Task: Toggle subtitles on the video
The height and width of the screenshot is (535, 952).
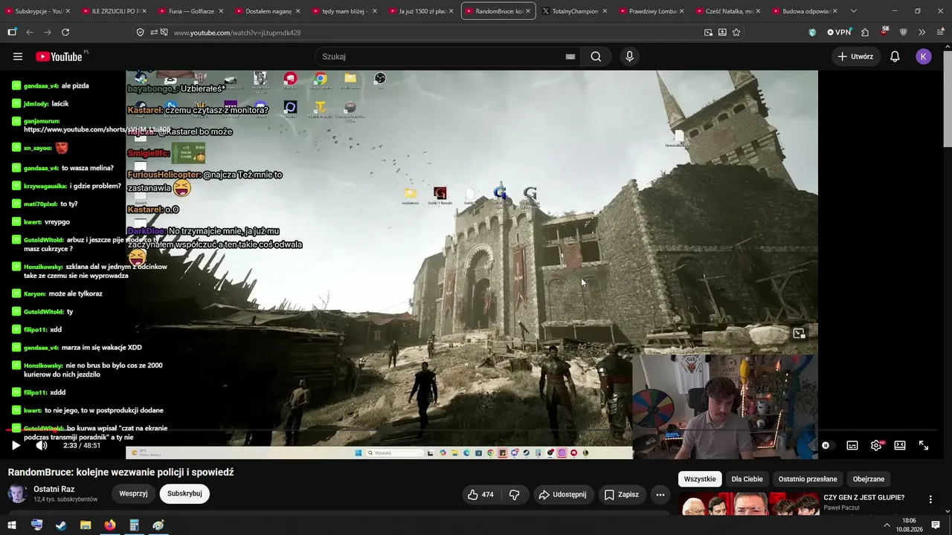Action: click(852, 446)
